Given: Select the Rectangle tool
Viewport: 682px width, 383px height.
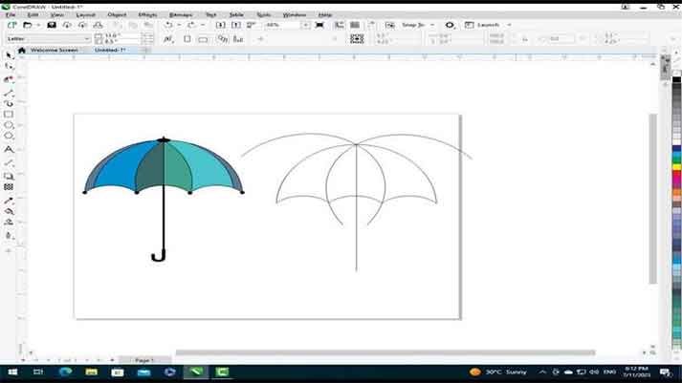Looking at the screenshot, I should click(x=9, y=114).
